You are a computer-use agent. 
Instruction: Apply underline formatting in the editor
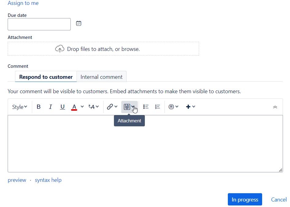tap(62, 107)
